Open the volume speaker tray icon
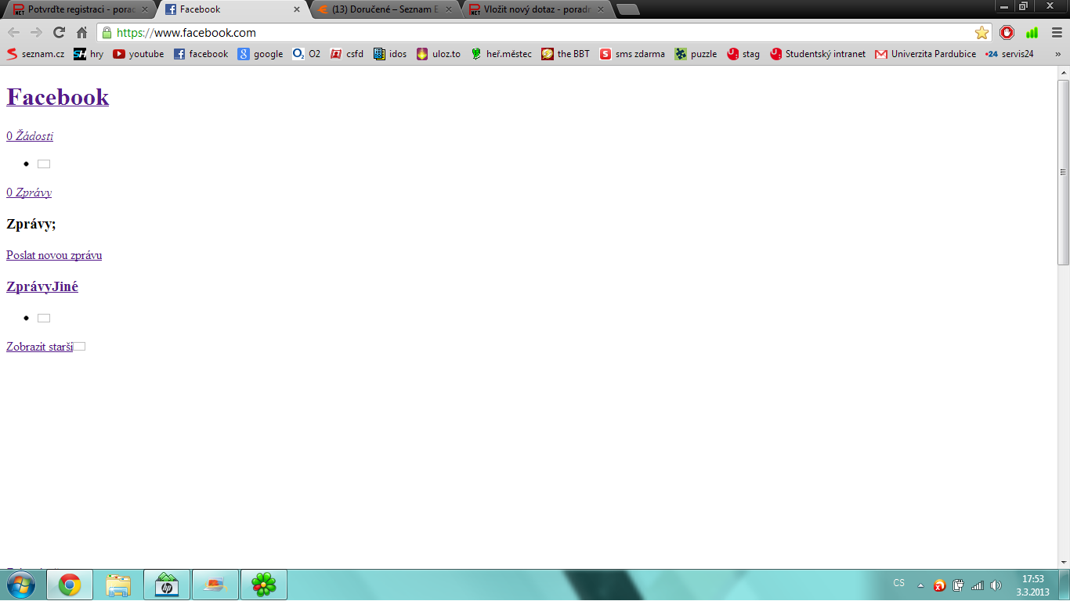1070x601 pixels. point(996,585)
